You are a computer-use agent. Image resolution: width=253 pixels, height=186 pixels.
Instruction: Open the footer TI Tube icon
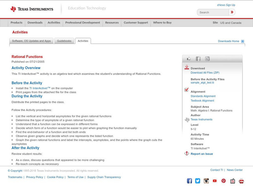[x=241, y=181]
